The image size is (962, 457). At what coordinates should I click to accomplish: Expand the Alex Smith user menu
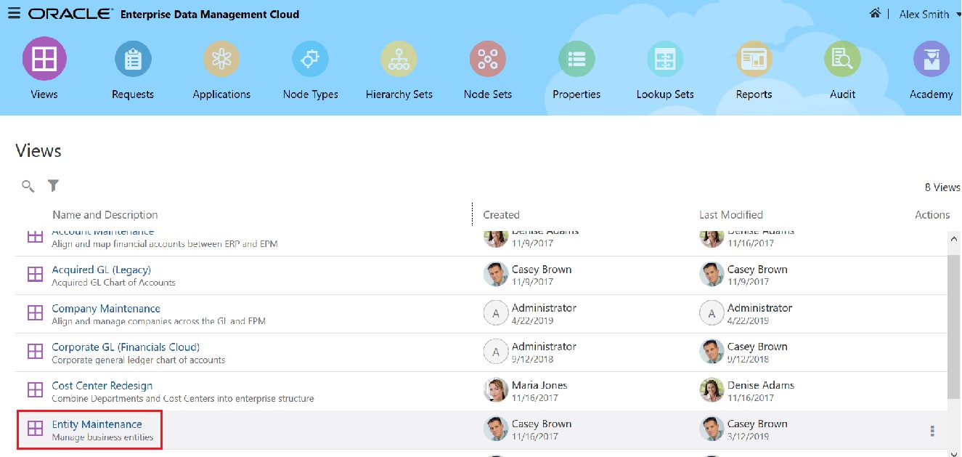[930, 14]
